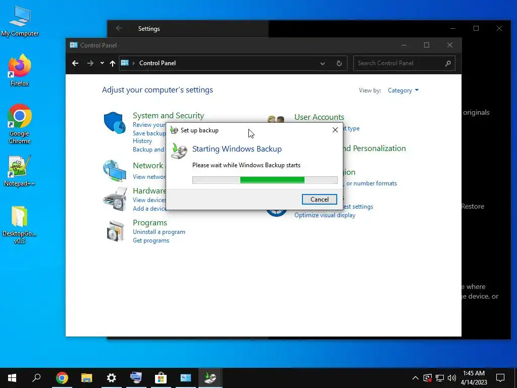Viewport: 517px width, 388px height.
Task: Click the Search Control Panel field
Action: (404, 63)
